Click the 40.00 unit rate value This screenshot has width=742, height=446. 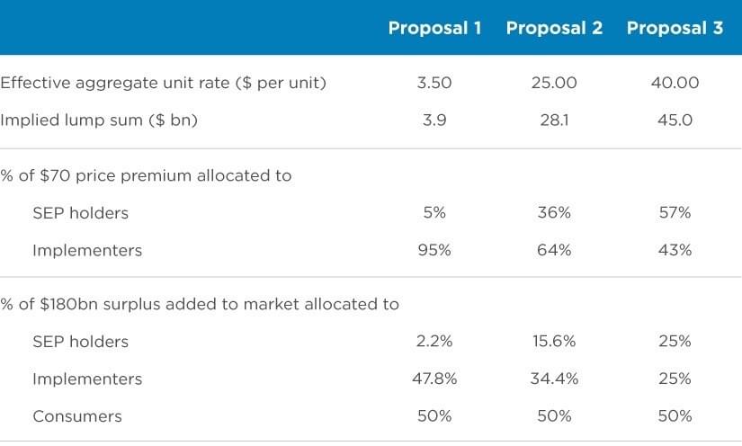pos(675,83)
